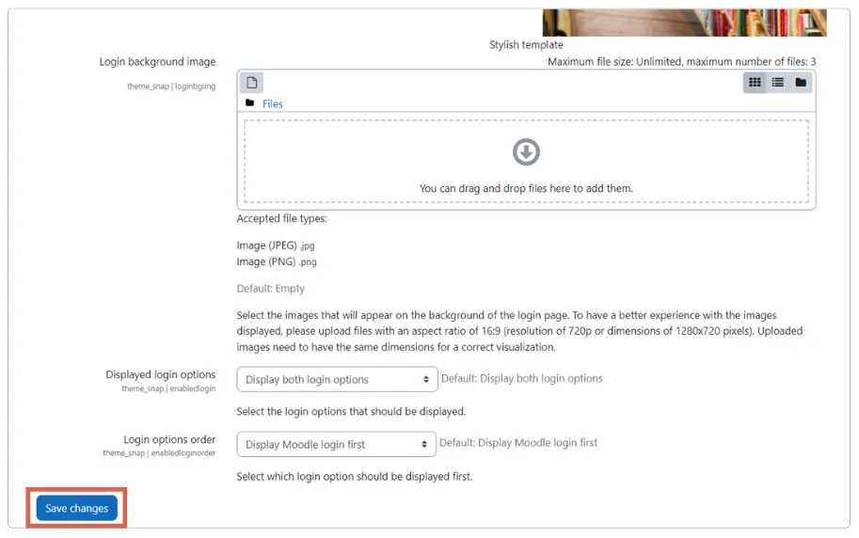Click the 'Login options order' label
Image resolution: width=859 pixels, height=538 pixels.
click(x=169, y=439)
